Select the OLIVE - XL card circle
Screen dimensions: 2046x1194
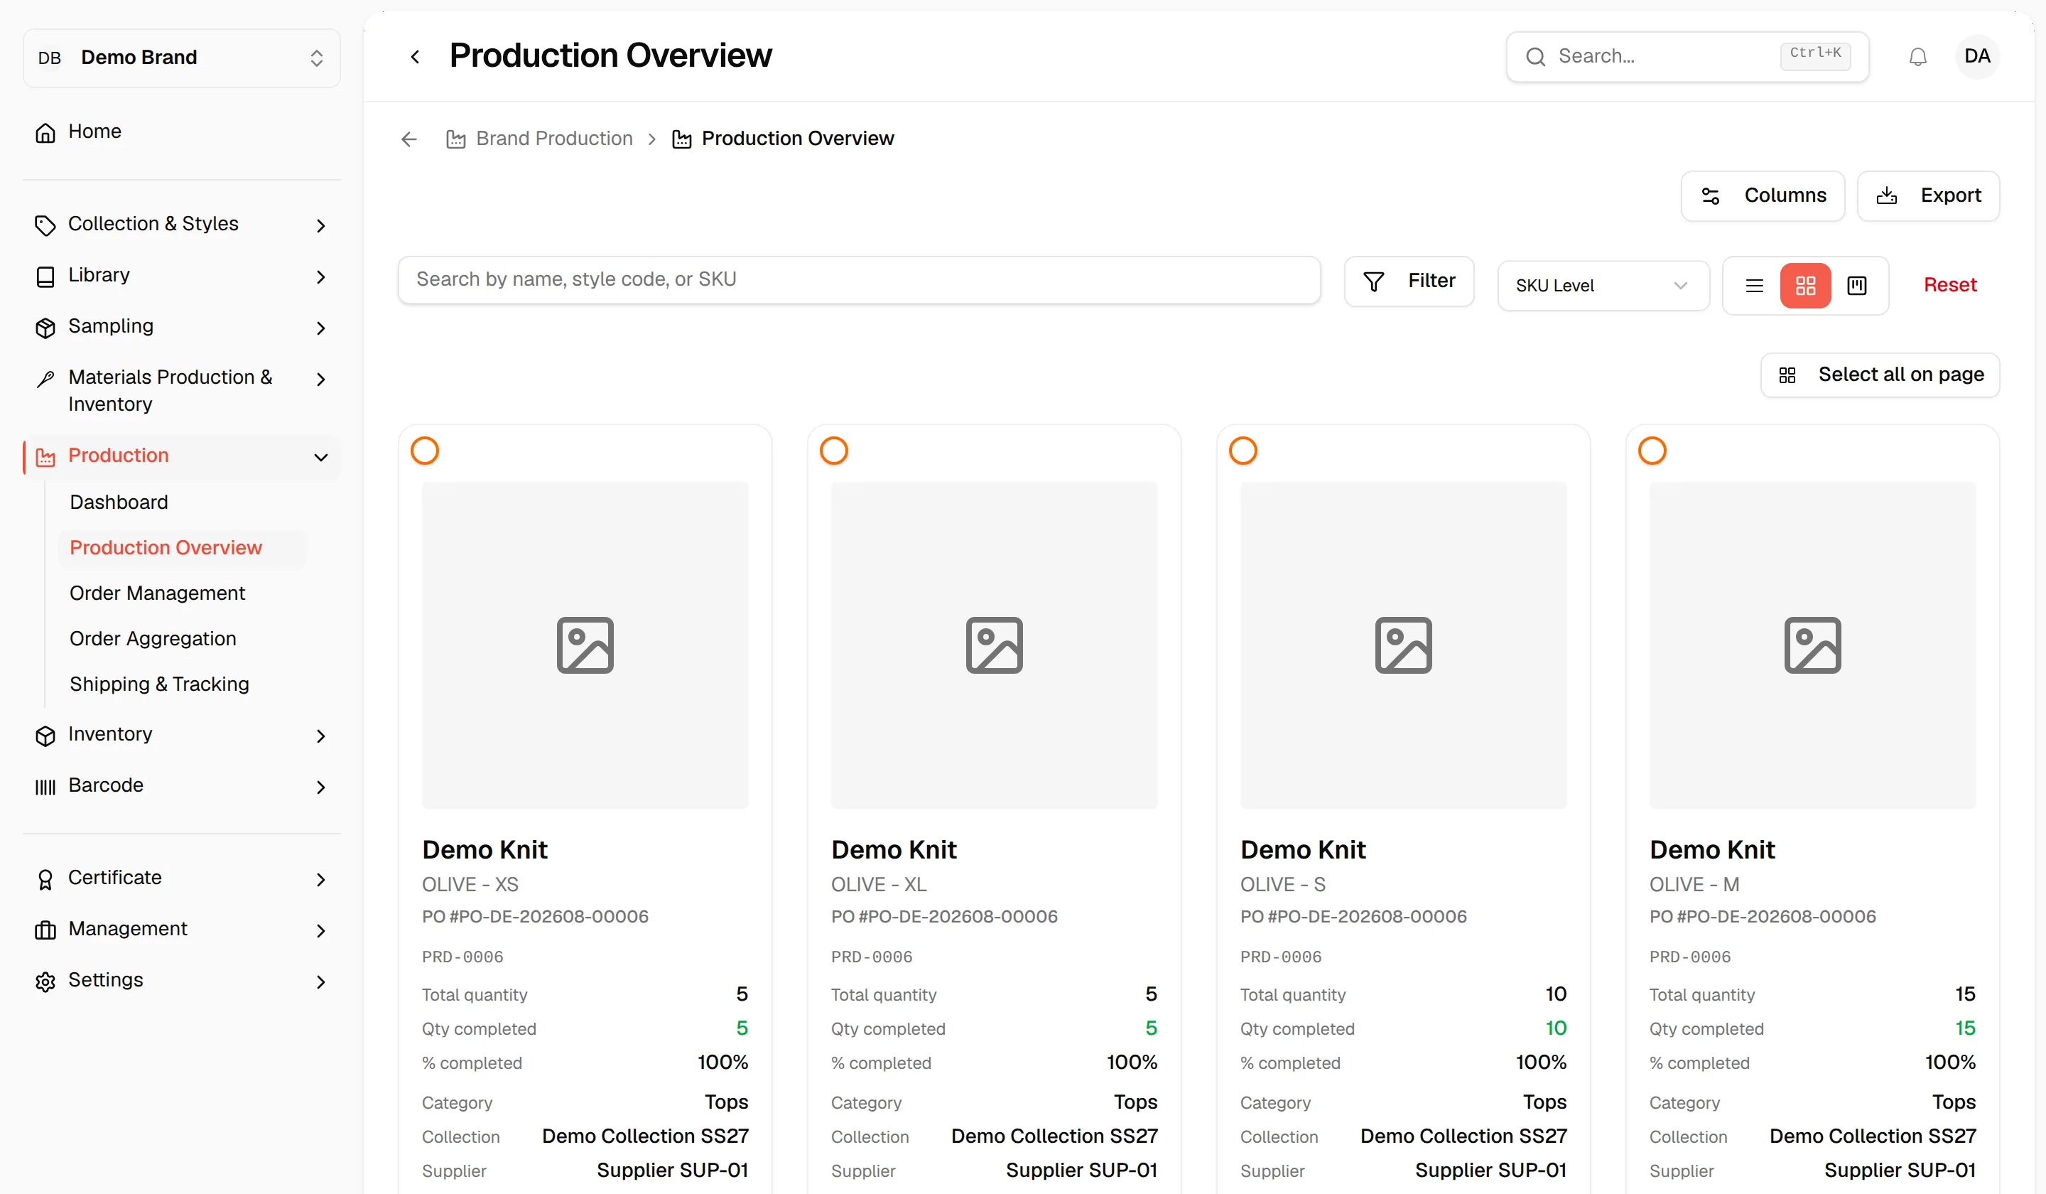(834, 450)
